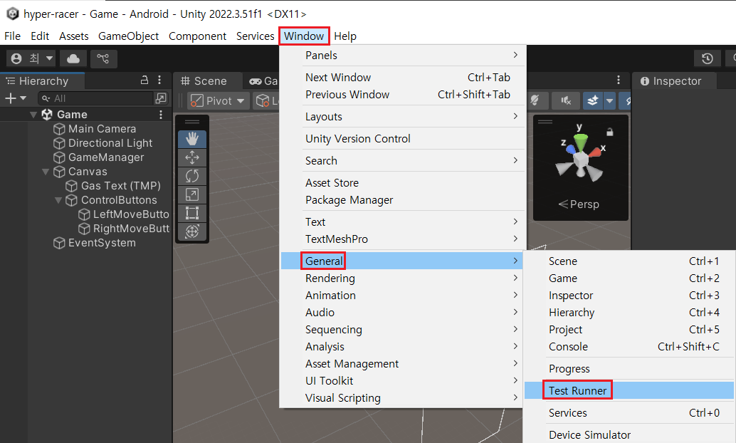Toggle the Hierarchy panel lock
This screenshot has height=443, width=736.
[144, 80]
